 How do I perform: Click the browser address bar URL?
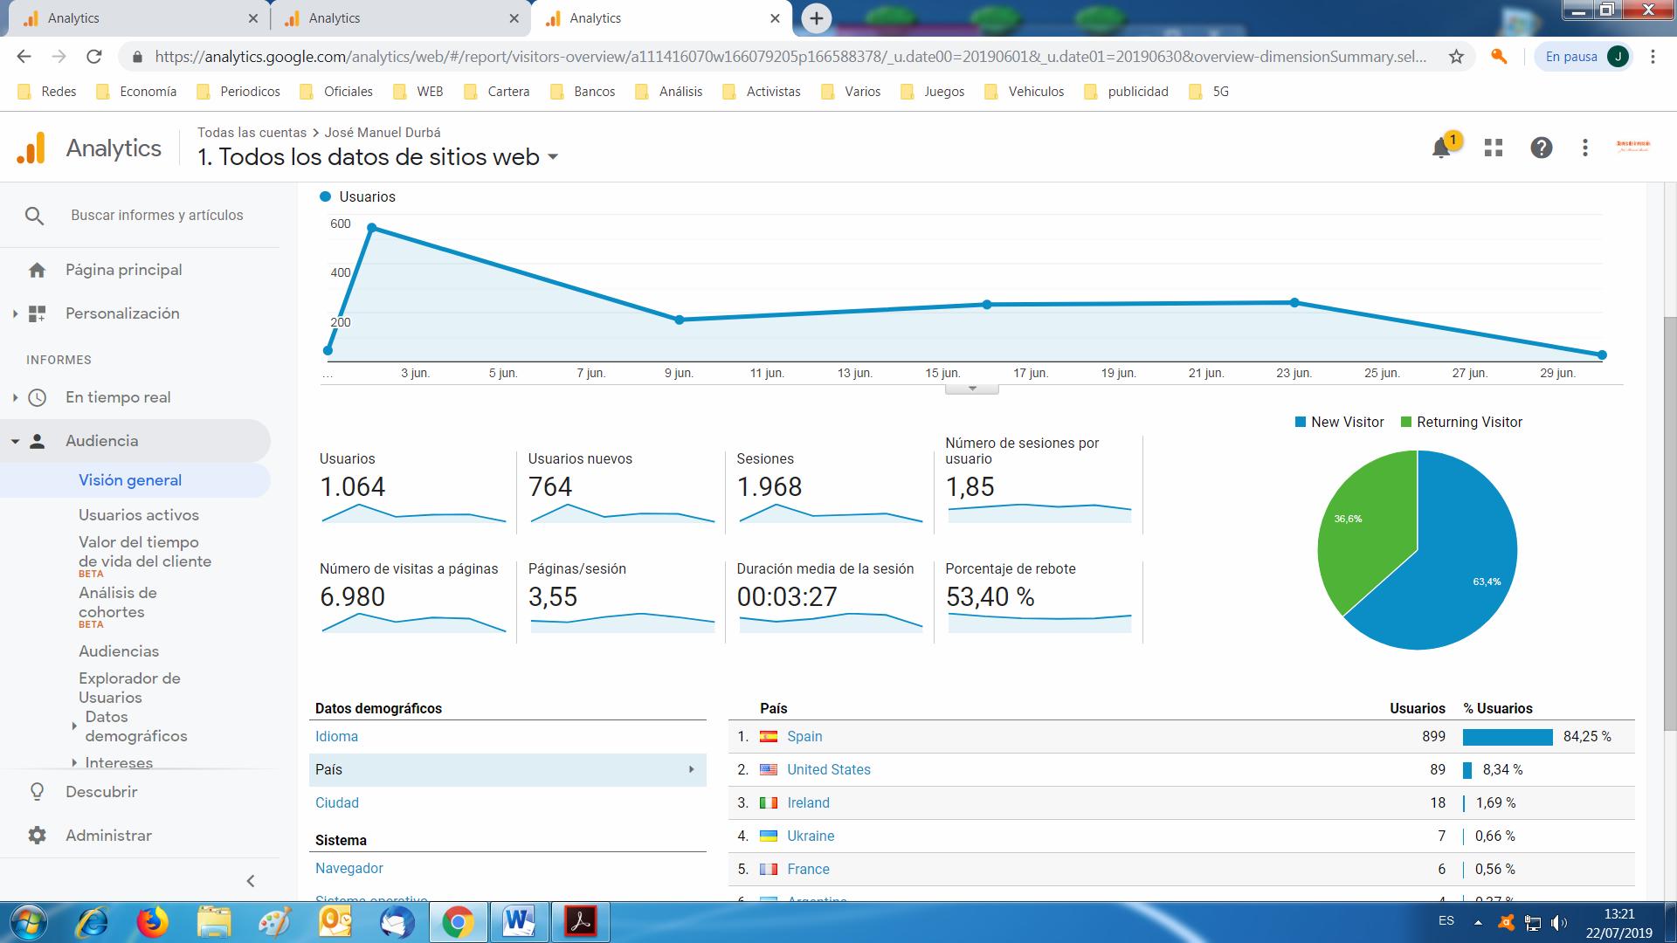tap(790, 57)
